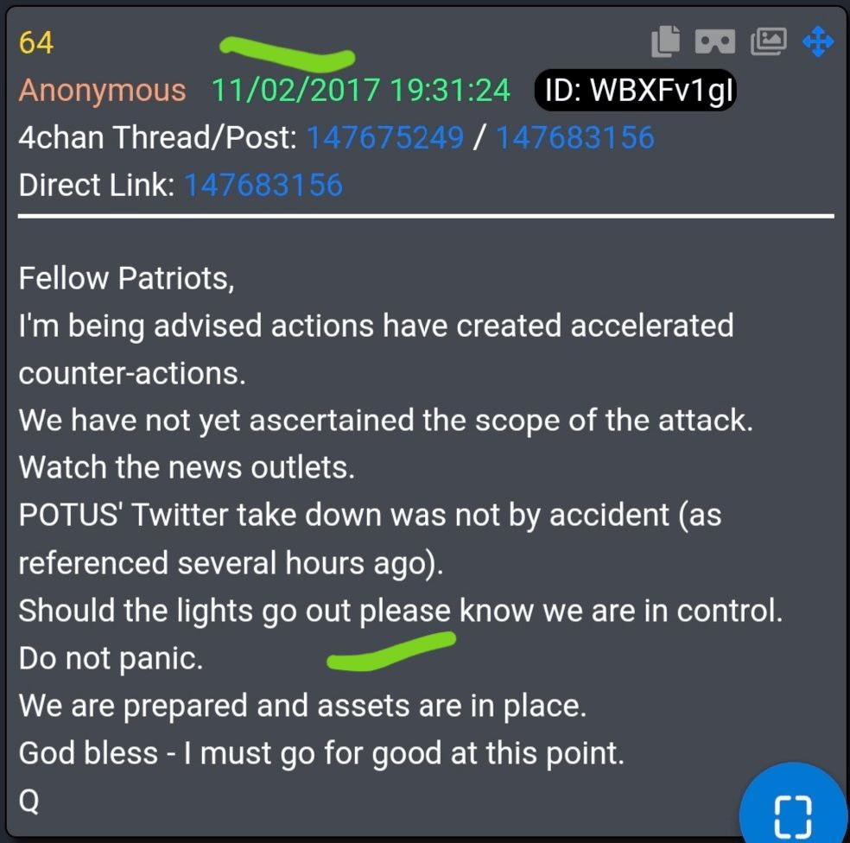Click the green highlight mark above the timestamp
The width and height of the screenshot is (850, 843).
[x=288, y=54]
